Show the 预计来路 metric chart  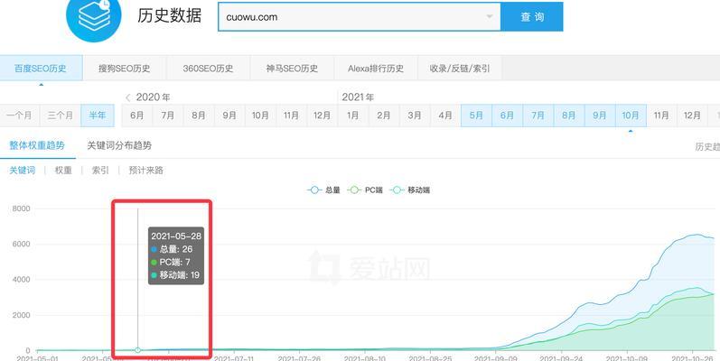(x=146, y=171)
